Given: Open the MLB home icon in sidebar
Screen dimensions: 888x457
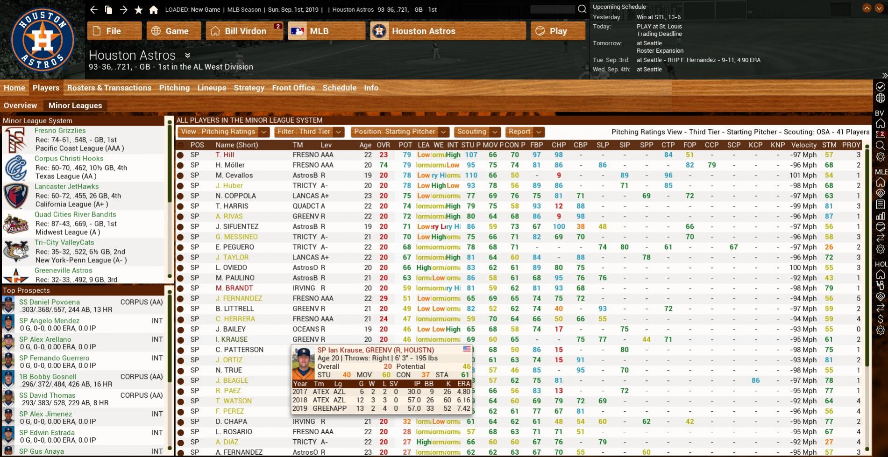Looking at the screenshot, I should [x=880, y=182].
